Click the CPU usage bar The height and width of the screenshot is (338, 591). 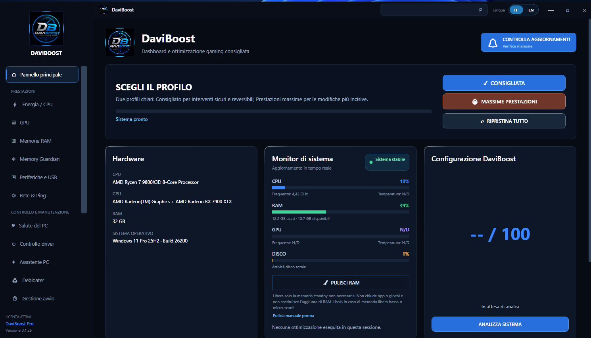click(341, 187)
